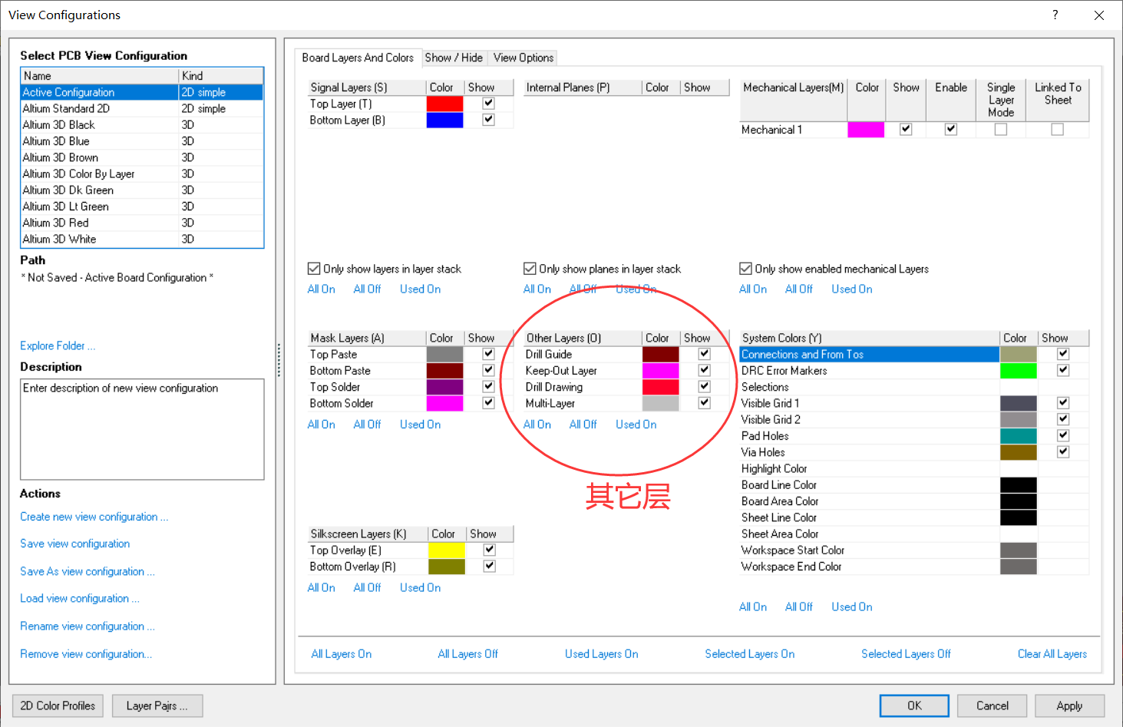Click the Name column header

click(100, 75)
